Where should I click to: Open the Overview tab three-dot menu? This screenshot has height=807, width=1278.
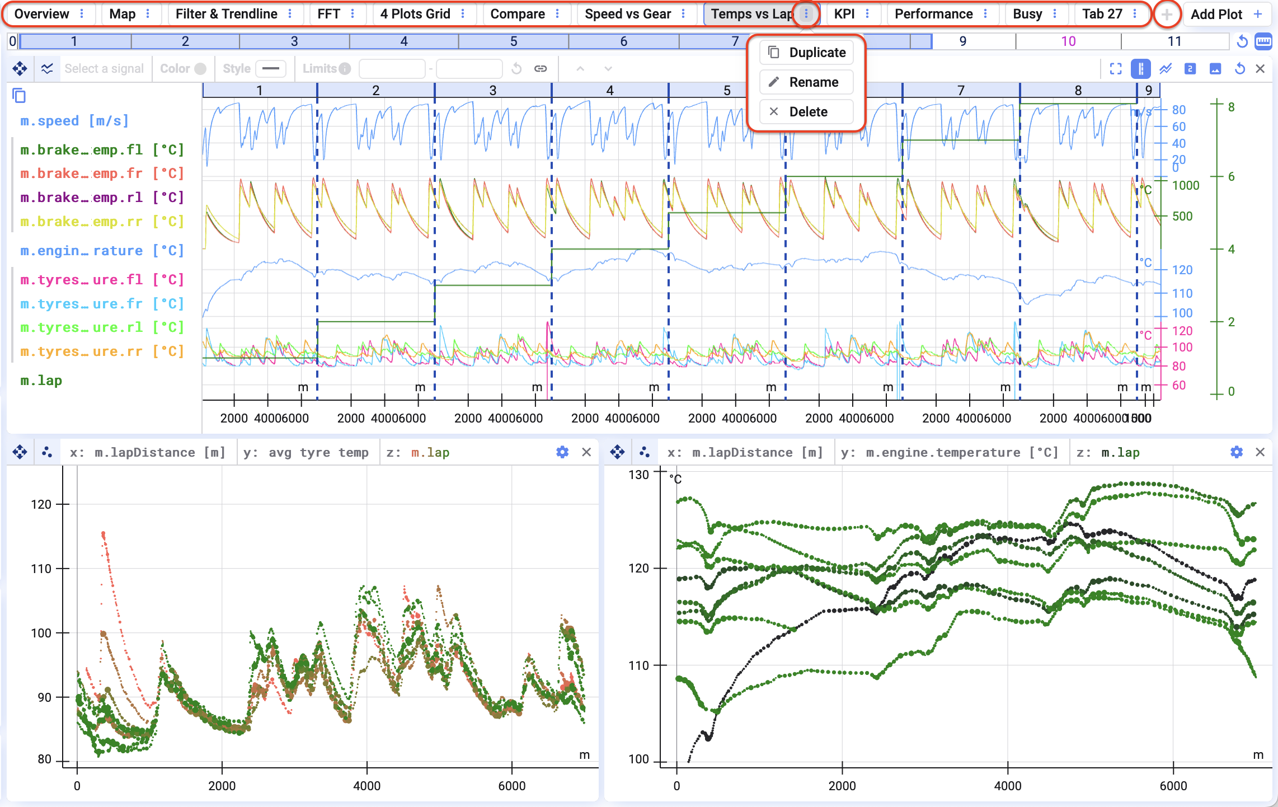click(82, 14)
